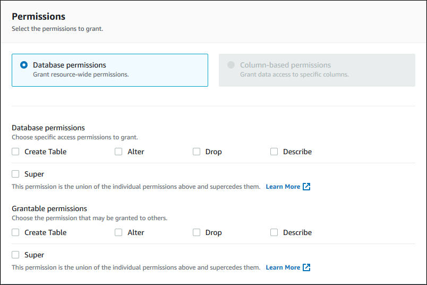
Task: Tick Drop under Database permissions
Action: pyautogui.click(x=197, y=152)
